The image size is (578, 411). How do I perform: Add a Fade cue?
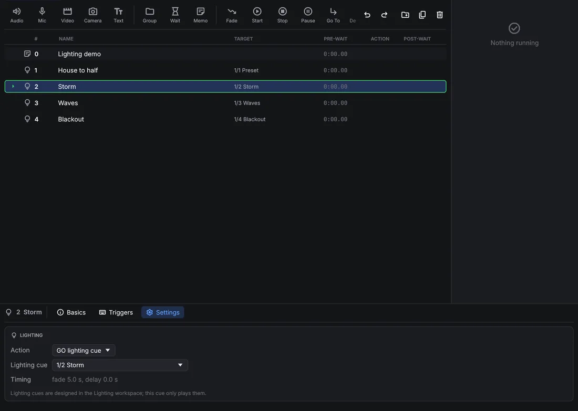(x=232, y=15)
